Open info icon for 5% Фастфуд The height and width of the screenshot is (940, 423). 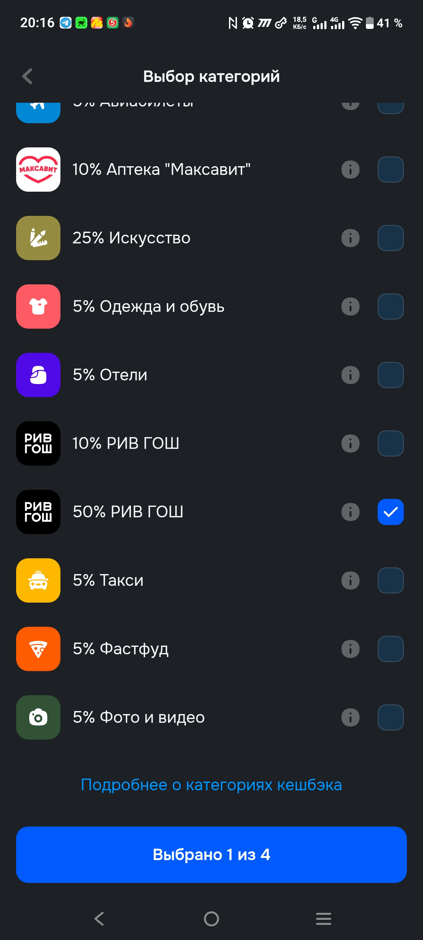coord(350,649)
